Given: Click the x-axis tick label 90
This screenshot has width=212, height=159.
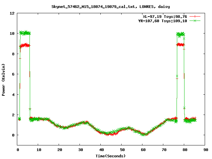Looking at the screenshot, I should coord(206,150).
